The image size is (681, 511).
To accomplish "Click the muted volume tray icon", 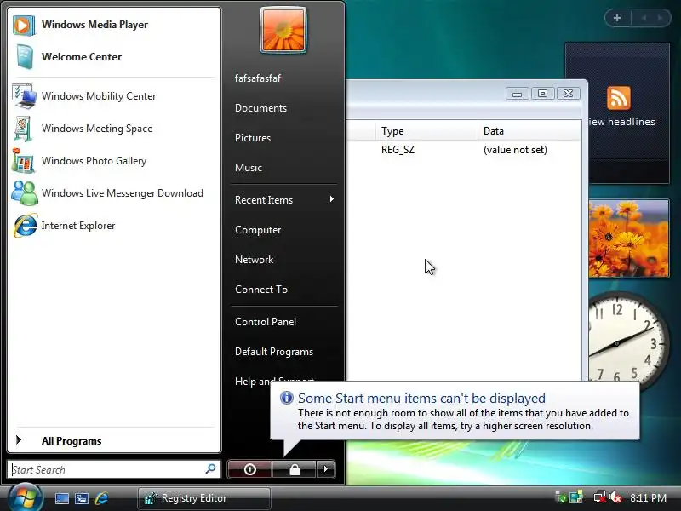I will (x=615, y=497).
